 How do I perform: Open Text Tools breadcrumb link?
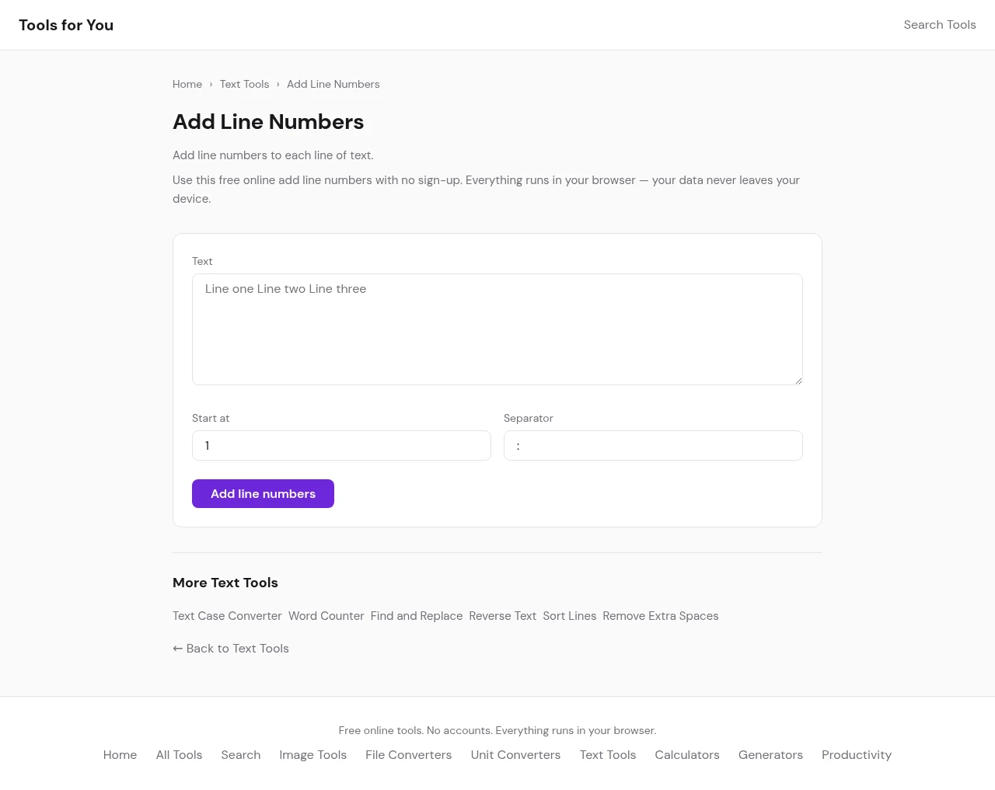[244, 84]
